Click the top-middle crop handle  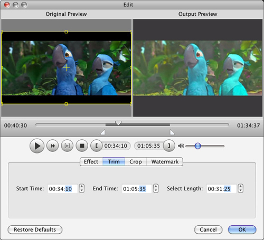pos(66,32)
